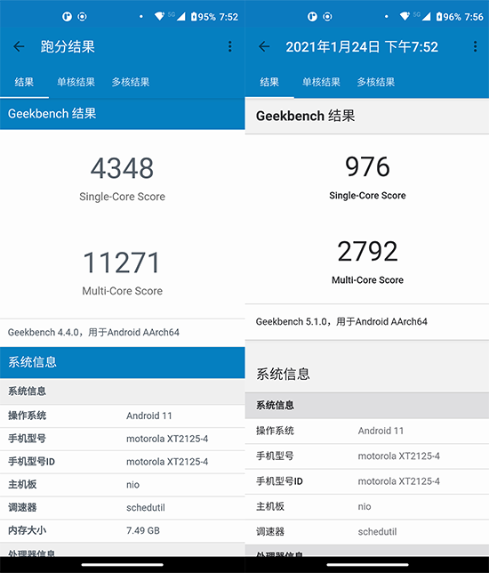Tap the left 手机型号ID row

pyautogui.click(x=123, y=462)
